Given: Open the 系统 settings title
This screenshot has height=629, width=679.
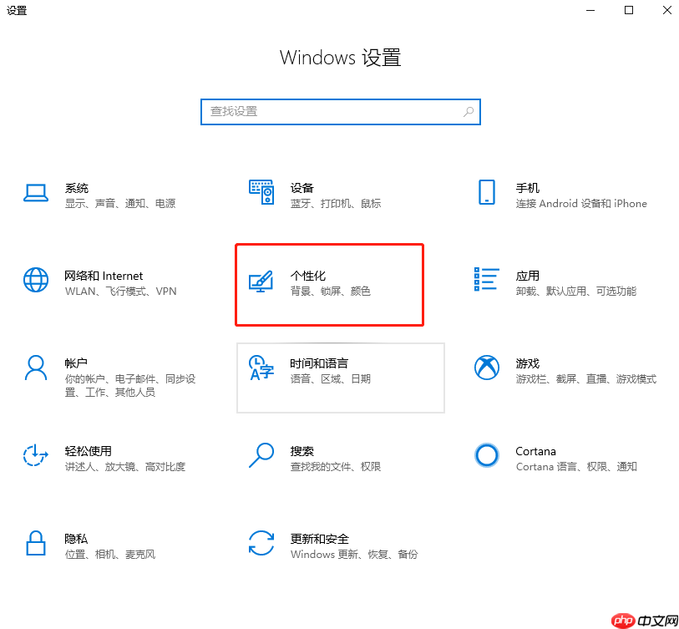Looking at the screenshot, I should 77,188.
